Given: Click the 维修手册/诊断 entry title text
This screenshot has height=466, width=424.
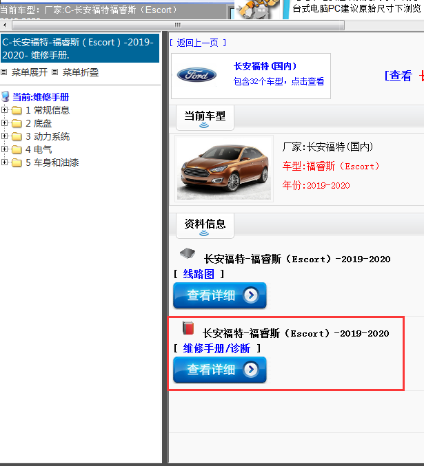Looking at the screenshot, I should coord(296,333).
